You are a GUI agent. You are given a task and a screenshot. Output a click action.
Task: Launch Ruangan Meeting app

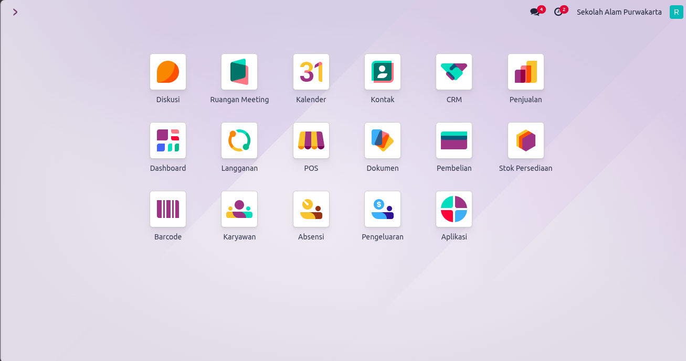click(x=239, y=72)
